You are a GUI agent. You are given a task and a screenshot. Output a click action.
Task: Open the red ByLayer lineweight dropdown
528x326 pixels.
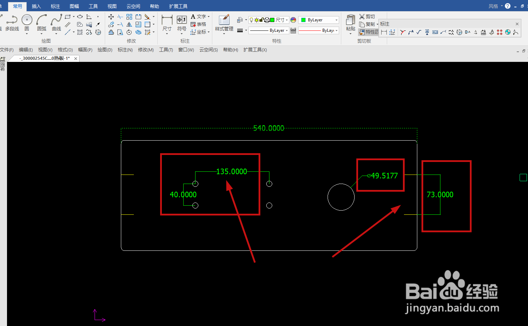point(318,30)
